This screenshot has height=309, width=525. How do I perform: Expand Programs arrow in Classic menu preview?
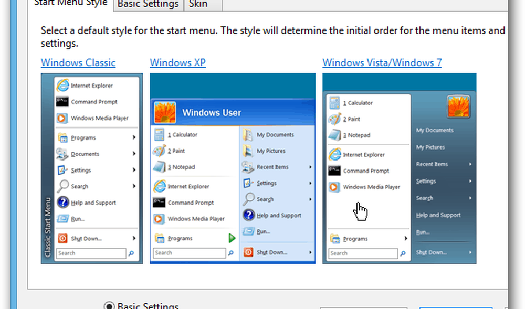click(134, 137)
